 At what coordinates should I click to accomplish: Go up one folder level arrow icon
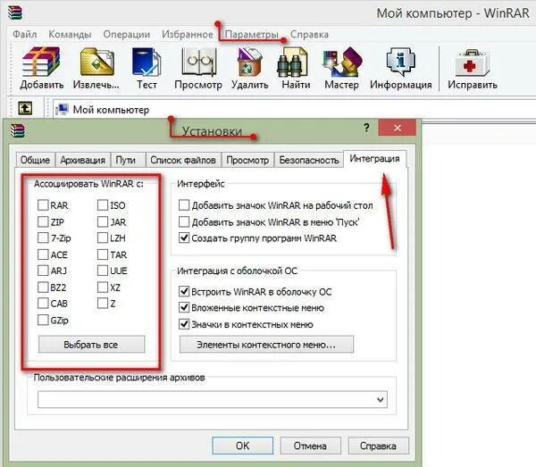tap(25, 109)
